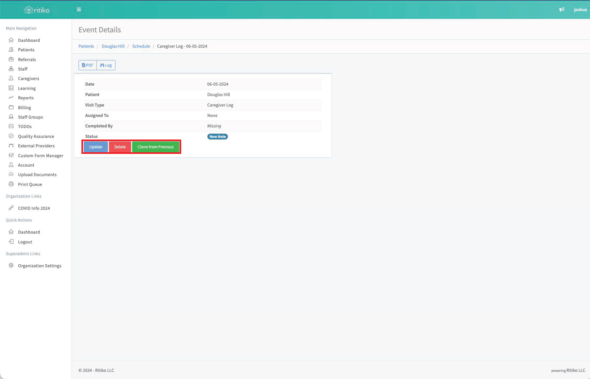This screenshot has width=590, height=379.
Task: Click the Clone from Previous button
Action: tap(155, 147)
